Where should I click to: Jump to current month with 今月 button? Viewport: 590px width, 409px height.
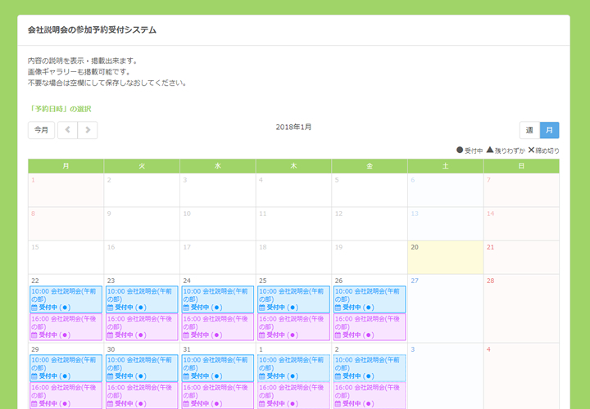click(x=41, y=130)
